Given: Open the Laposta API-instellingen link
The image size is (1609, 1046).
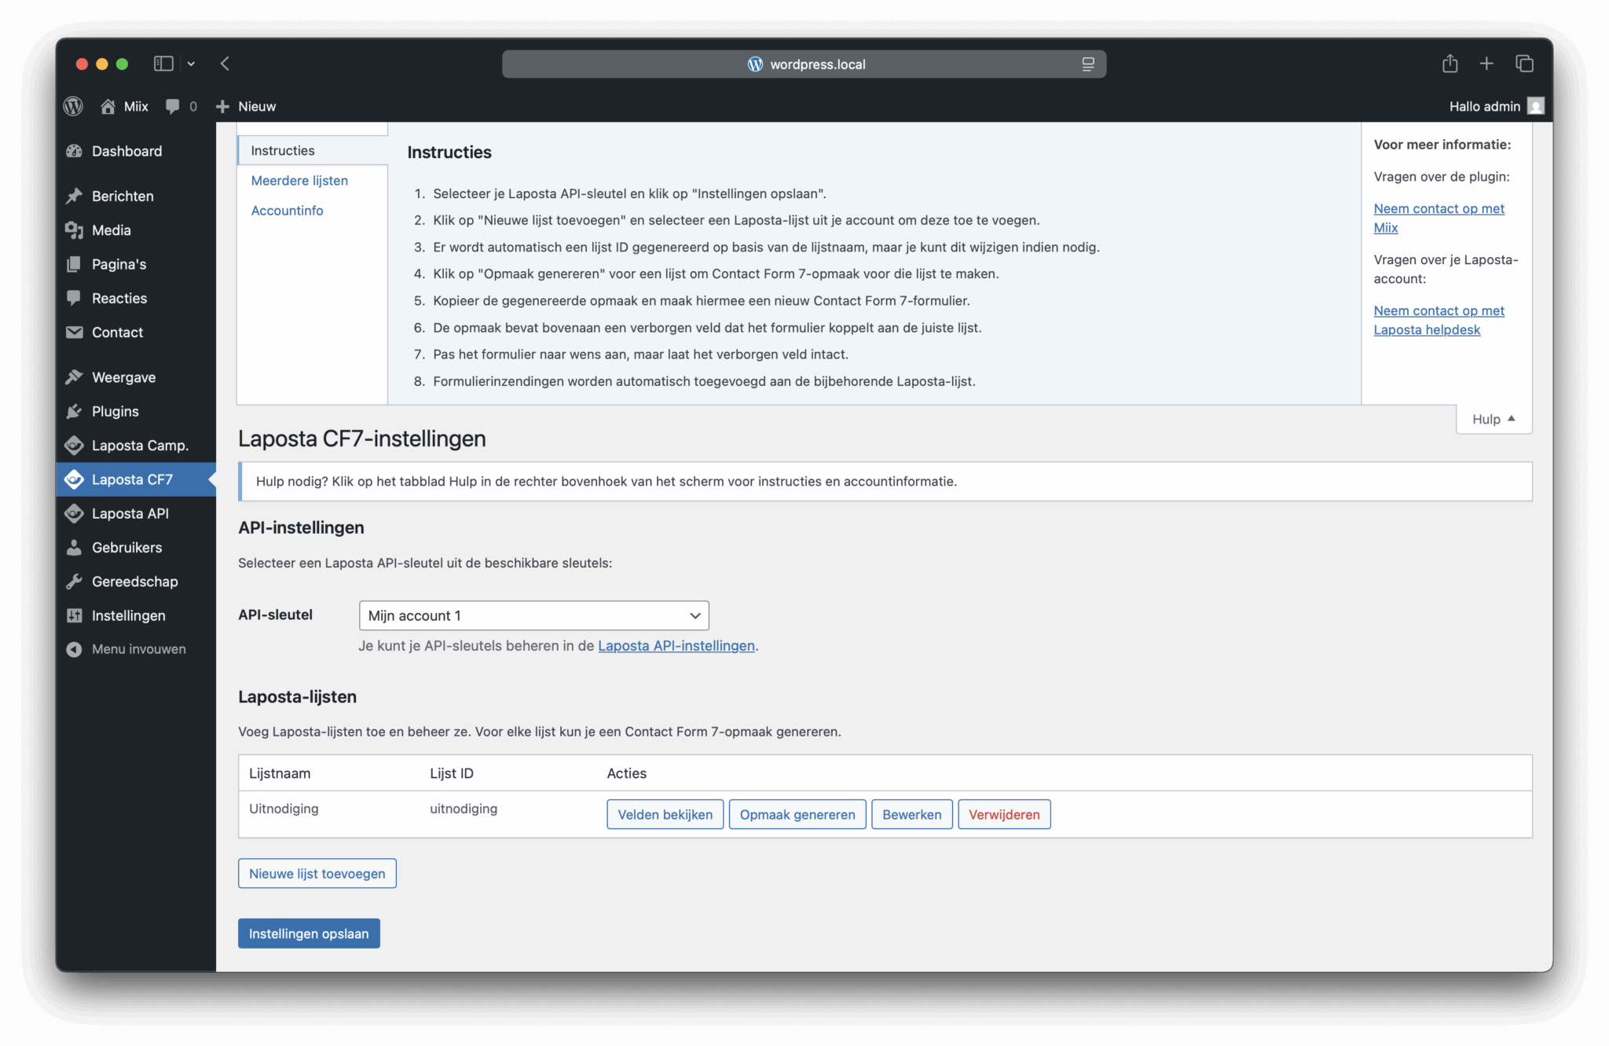Looking at the screenshot, I should (x=676, y=645).
